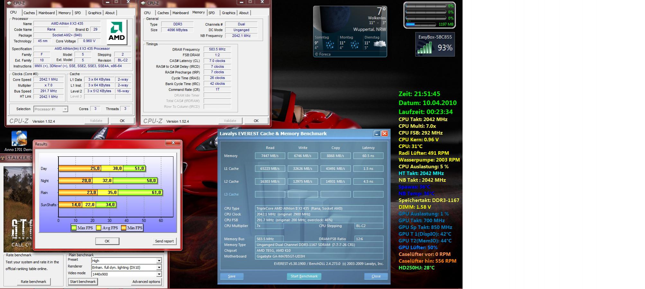Select the Graphics tab in the left CPU-Z window
Viewport: 645px width, 289px height.
click(95, 13)
